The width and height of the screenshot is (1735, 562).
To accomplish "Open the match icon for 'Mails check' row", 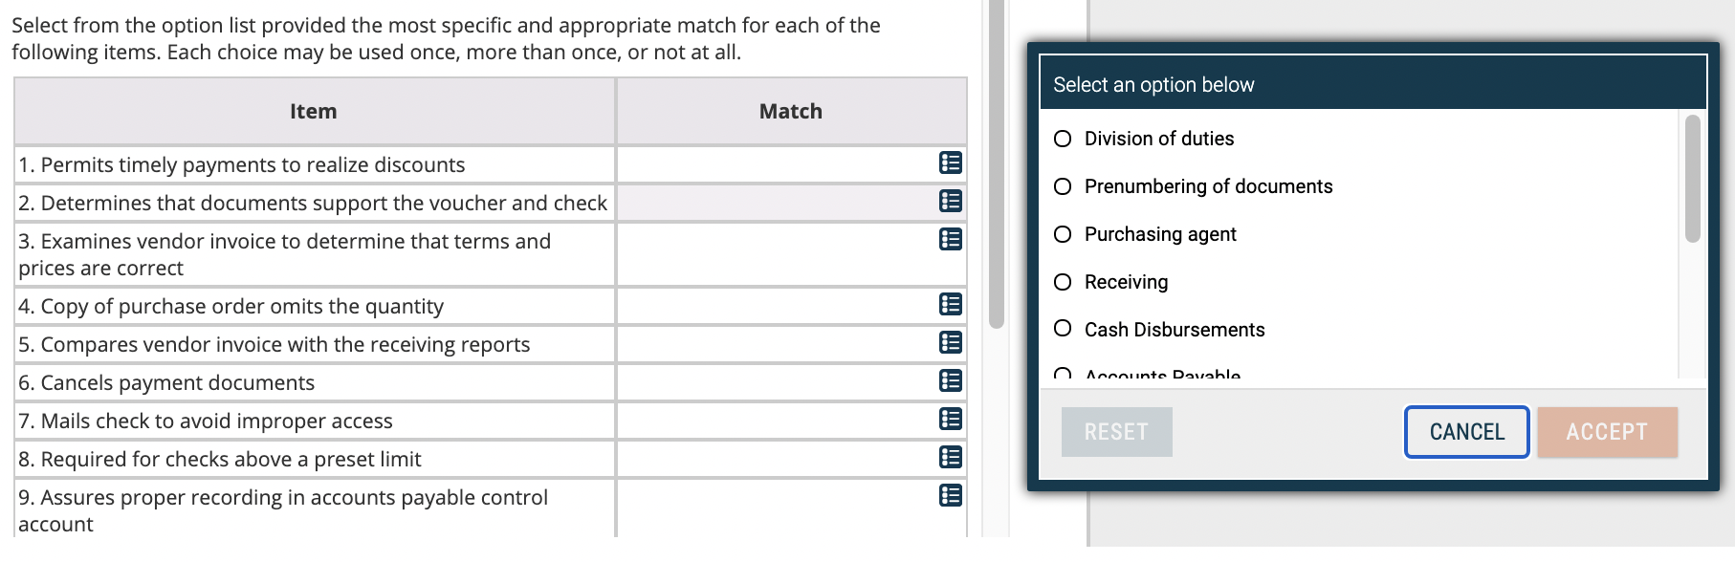I will [x=948, y=420].
